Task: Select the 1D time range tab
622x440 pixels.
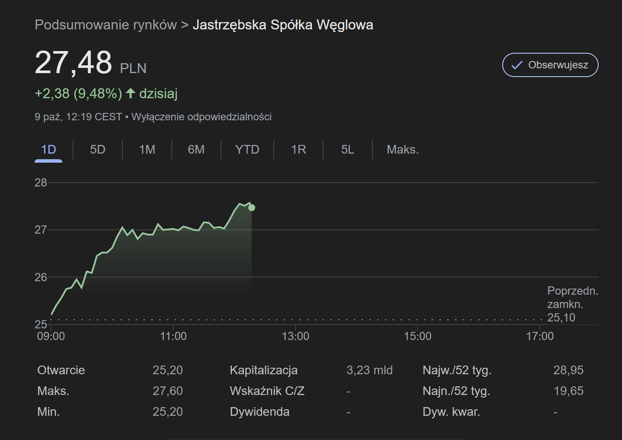Action: click(48, 150)
